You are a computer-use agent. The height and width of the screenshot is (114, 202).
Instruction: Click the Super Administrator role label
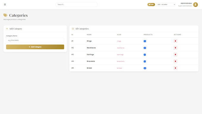coord(185,6)
